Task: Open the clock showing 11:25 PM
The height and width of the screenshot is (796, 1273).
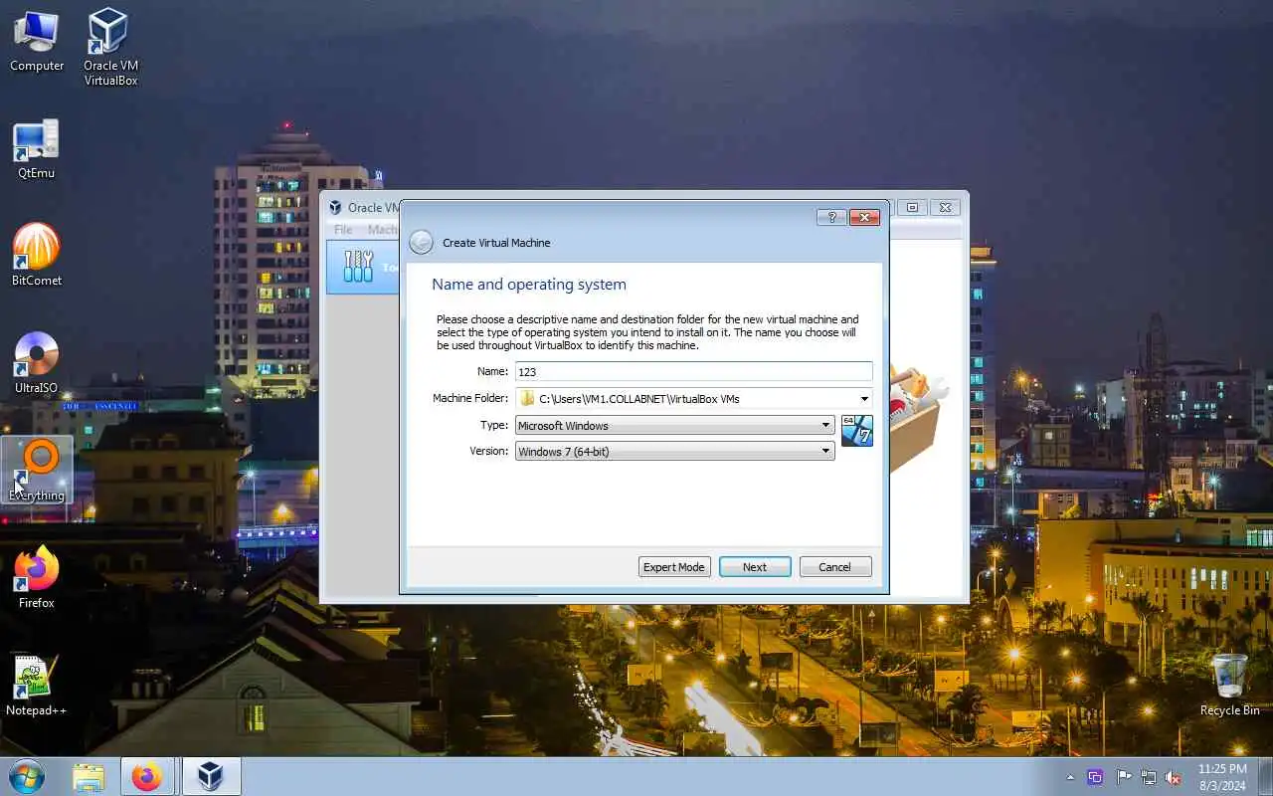Action: pyautogui.click(x=1222, y=777)
